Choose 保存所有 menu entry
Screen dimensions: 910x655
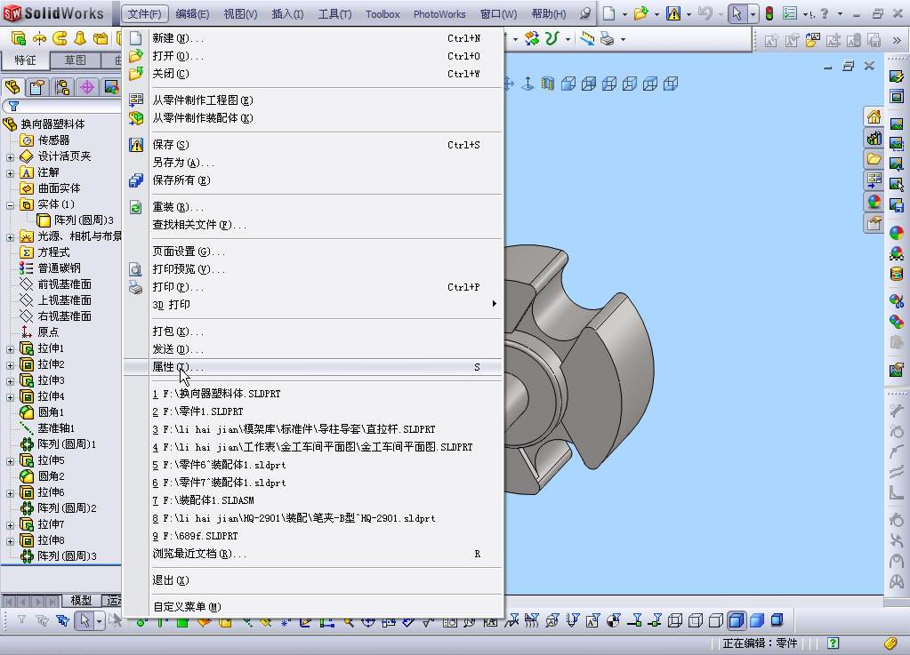click(313, 180)
